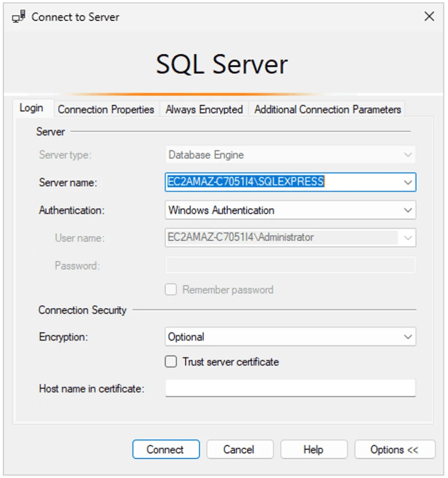Click the Connect to Server title icon
Screen dimensions: 448x478
[18, 17]
